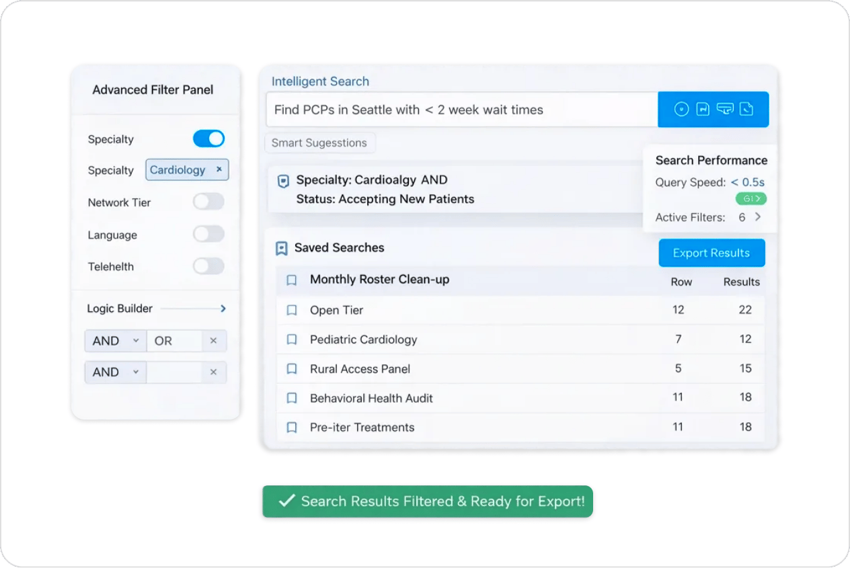Click the bookmark icon beside Open Tier

(292, 311)
